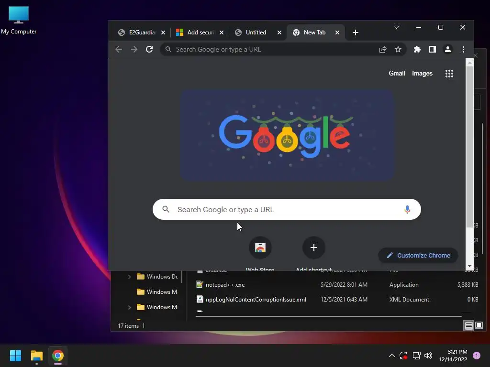
Task: Open File Explorer from the taskbar
Action: click(36, 356)
